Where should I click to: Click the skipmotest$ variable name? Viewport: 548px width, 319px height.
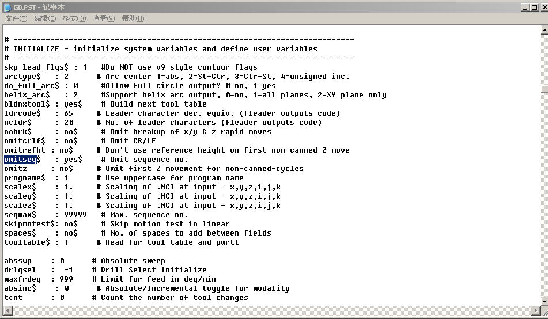[x=29, y=224]
